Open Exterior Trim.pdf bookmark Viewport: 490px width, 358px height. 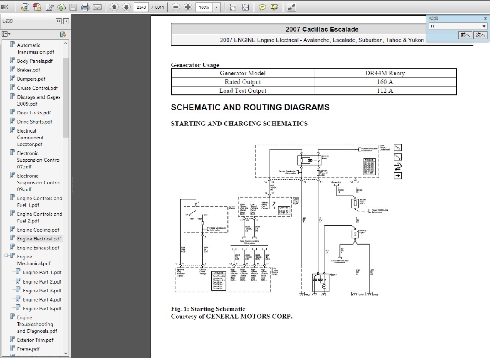[35, 340]
